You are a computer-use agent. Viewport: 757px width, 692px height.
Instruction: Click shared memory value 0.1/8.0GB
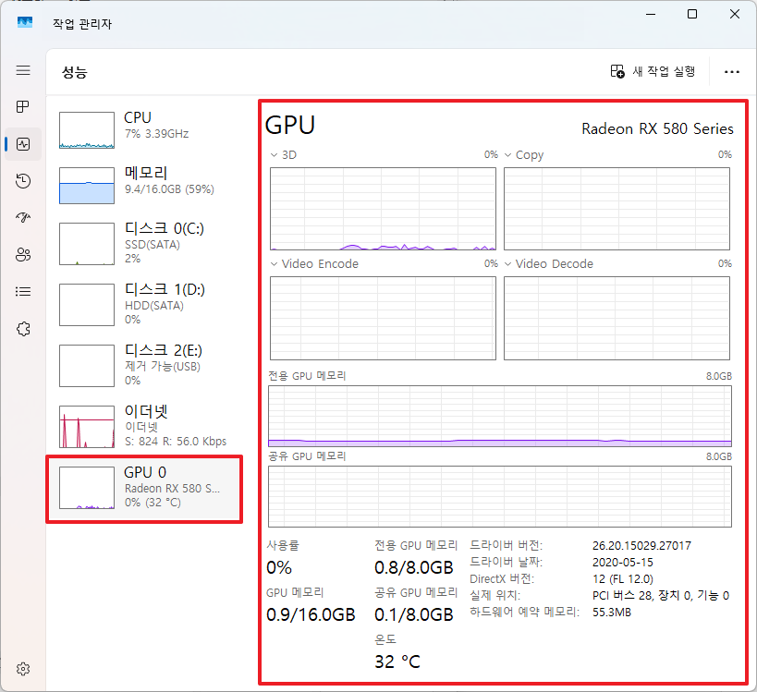[414, 614]
